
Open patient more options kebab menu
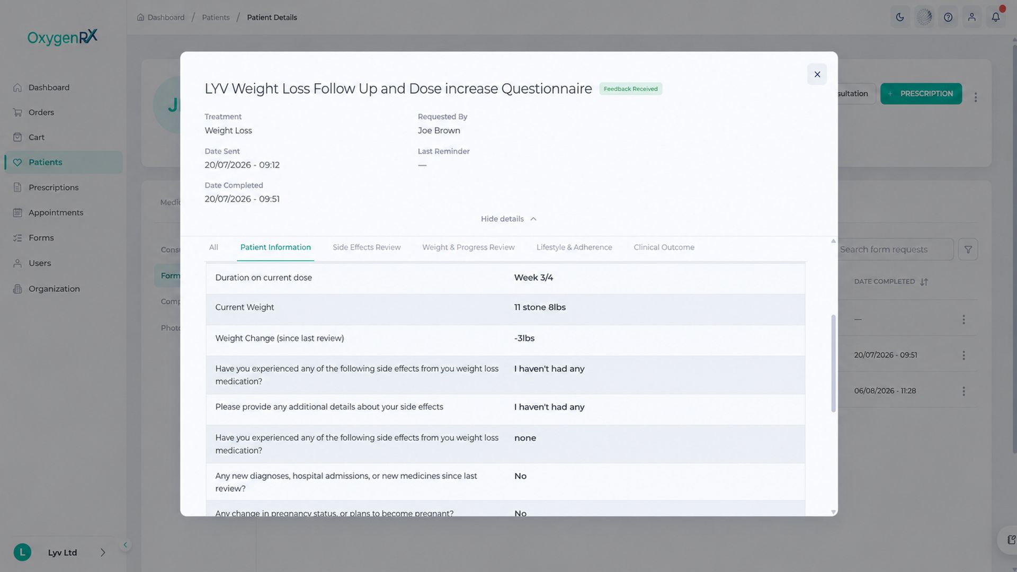coord(975,97)
